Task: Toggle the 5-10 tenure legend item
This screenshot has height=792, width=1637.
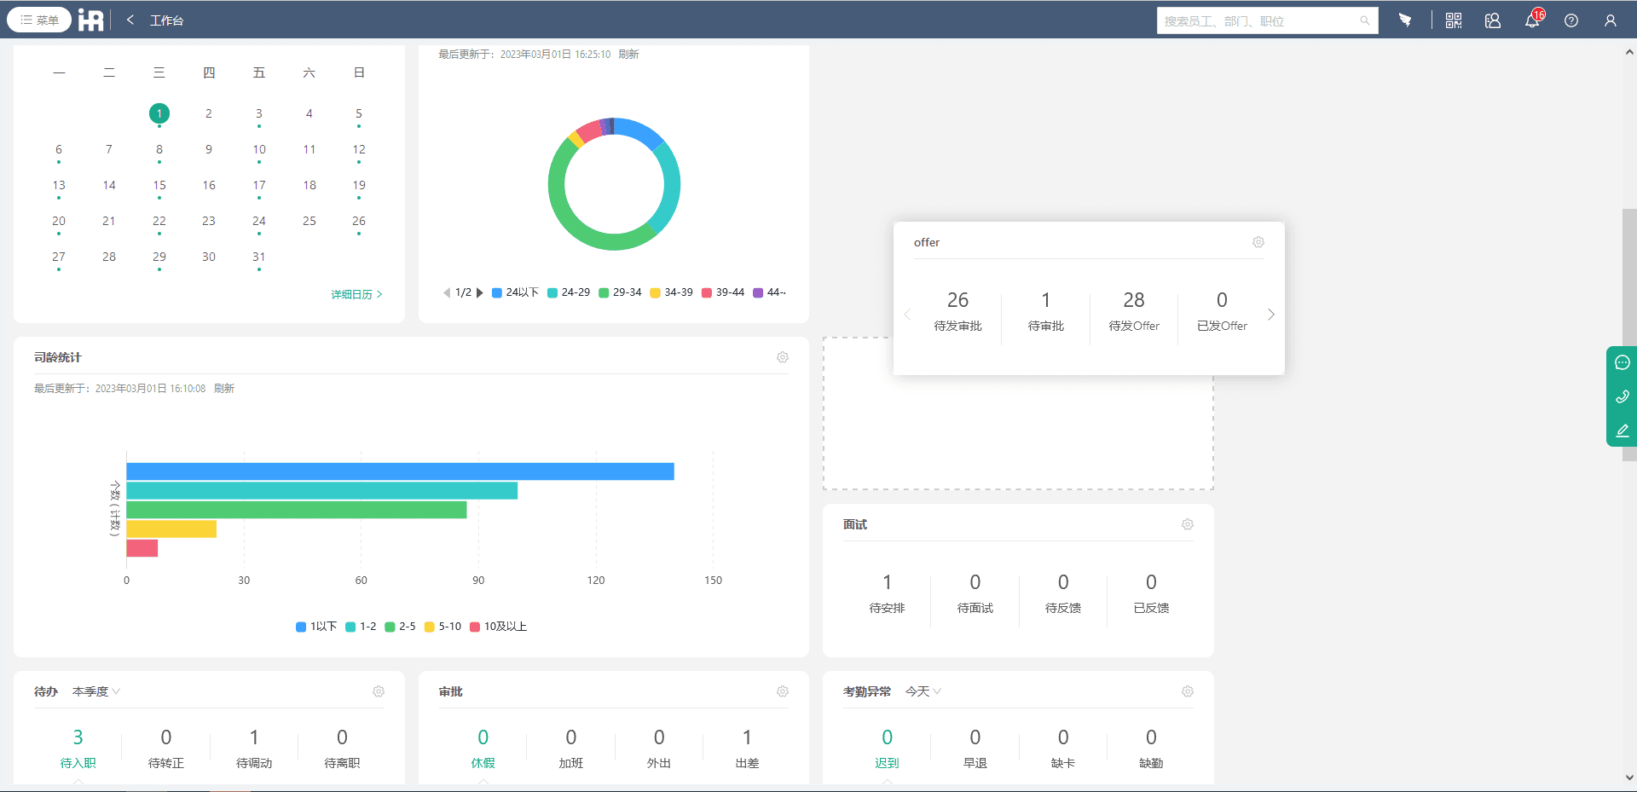Action: pos(443,627)
